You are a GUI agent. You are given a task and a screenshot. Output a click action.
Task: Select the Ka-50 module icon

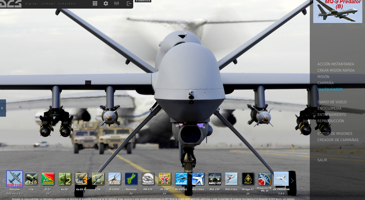click(x=65, y=179)
